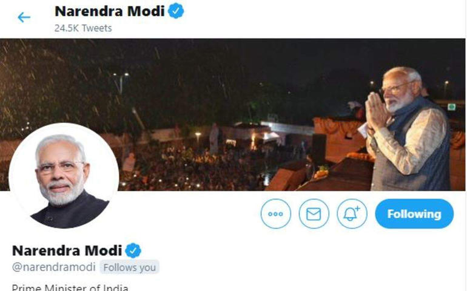
Task: Click the back arrow icon
Action: pyautogui.click(x=24, y=17)
